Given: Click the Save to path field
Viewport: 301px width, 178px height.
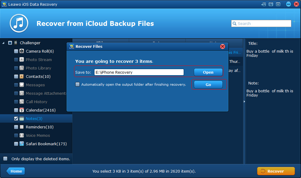Looking at the screenshot, I should [x=139, y=72].
